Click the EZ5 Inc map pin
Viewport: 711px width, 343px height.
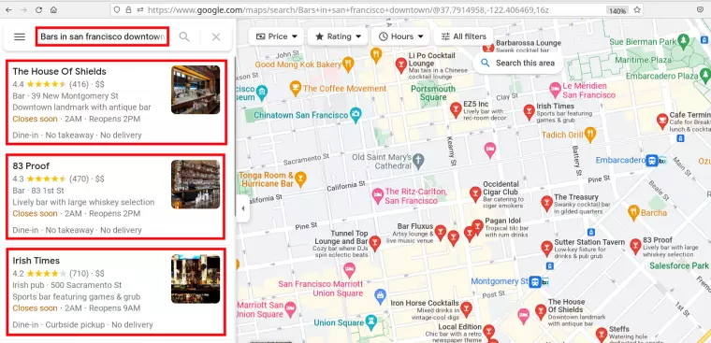click(x=456, y=109)
